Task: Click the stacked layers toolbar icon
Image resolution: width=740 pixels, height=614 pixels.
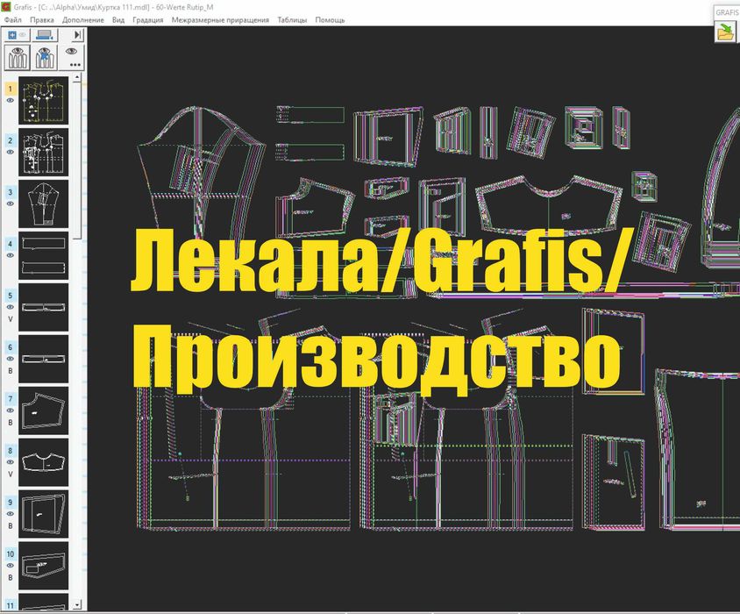Action: [45, 35]
